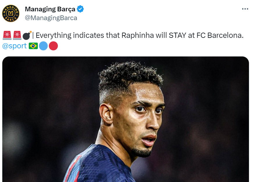Click the blue verified badge

pos(80,9)
